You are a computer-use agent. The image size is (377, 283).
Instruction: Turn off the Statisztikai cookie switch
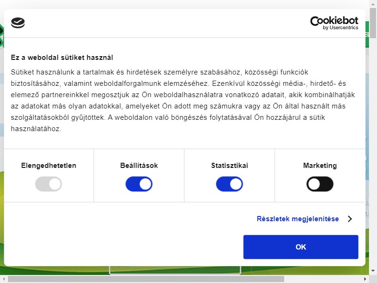pyautogui.click(x=229, y=184)
